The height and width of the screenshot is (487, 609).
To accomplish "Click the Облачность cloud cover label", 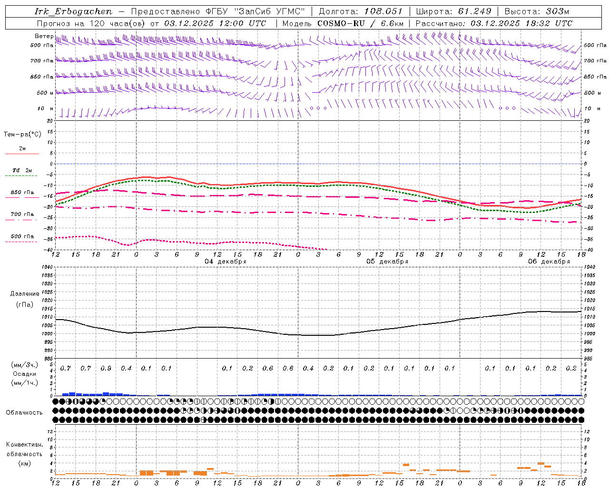I will click(24, 412).
